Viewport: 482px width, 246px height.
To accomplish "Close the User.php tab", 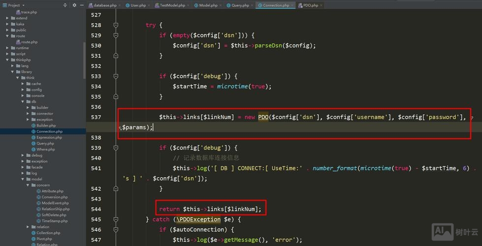I will [149, 5].
